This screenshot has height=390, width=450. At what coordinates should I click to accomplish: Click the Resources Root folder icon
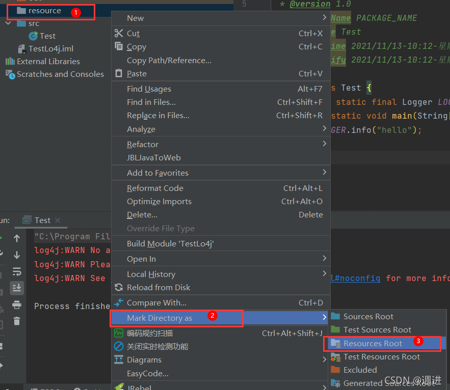pos(335,343)
